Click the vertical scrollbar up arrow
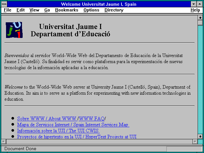The image size is (204, 153). (x=200, y=18)
